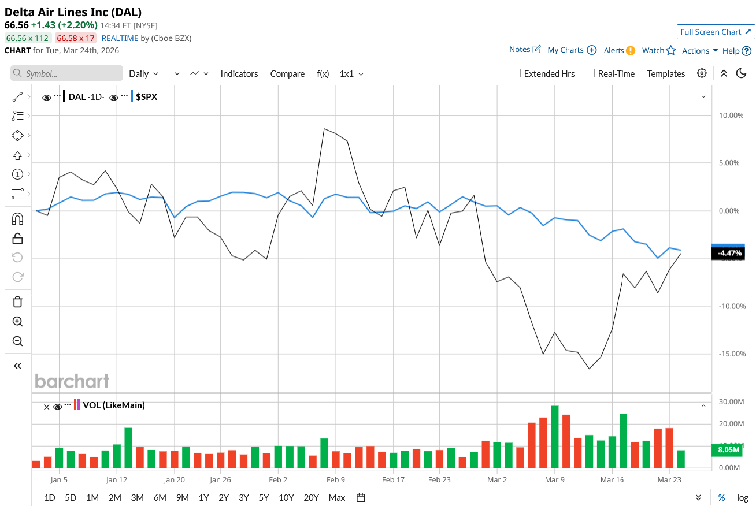
Task: Select the 10Y time range
Action: coord(286,497)
